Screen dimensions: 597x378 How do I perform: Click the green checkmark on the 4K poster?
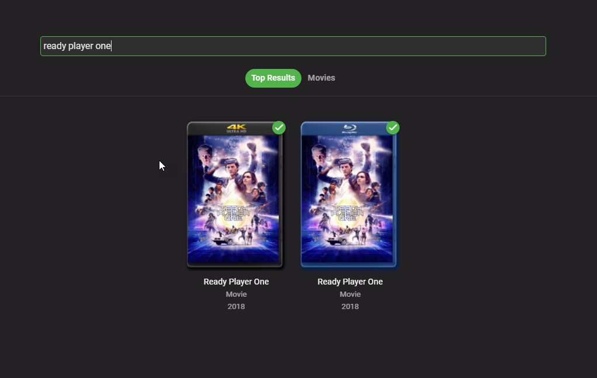[x=279, y=127]
